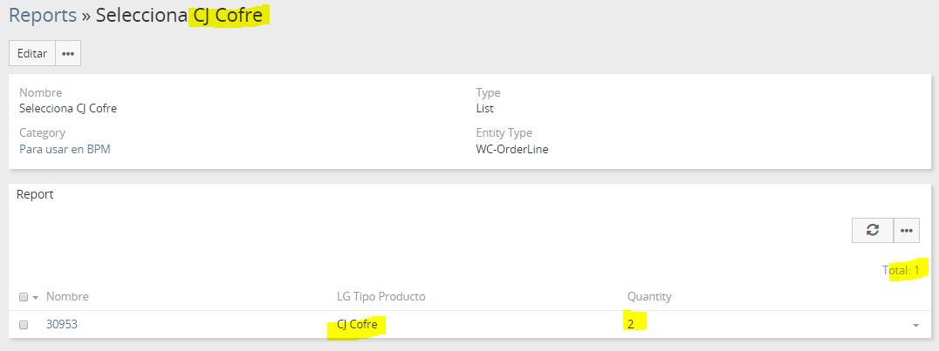
Task: Click the Quantity column header
Action: [x=649, y=297]
